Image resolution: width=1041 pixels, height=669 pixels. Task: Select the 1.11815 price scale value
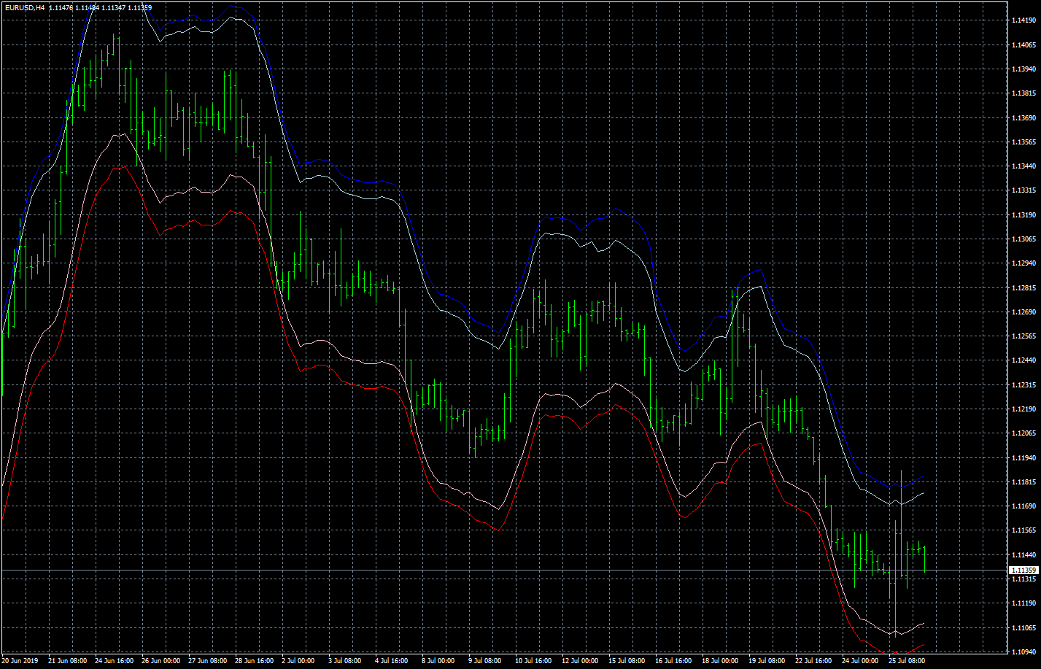tap(1023, 482)
